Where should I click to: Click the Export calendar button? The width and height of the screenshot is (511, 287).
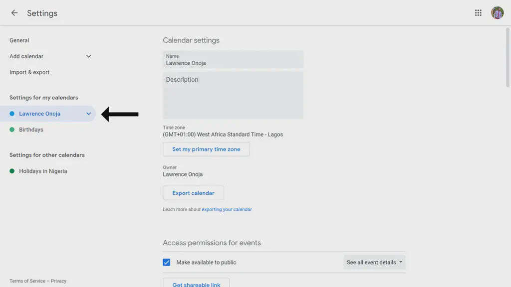point(193,193)
